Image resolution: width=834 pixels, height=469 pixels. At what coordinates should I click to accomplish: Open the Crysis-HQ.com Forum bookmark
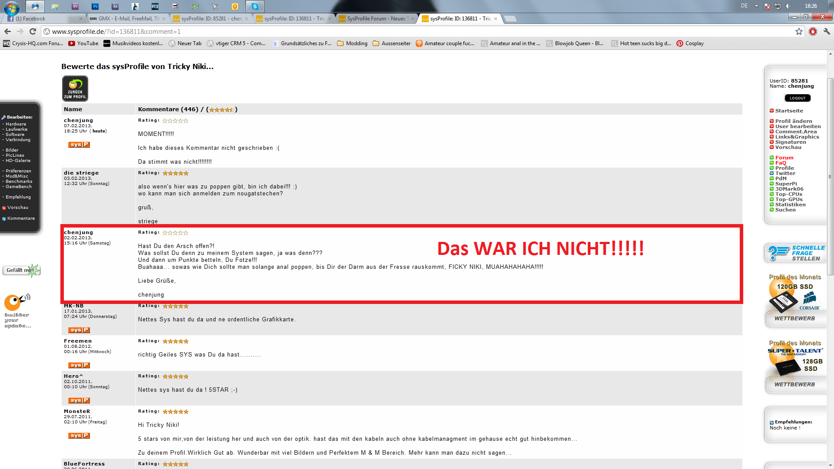click(33, 43)
